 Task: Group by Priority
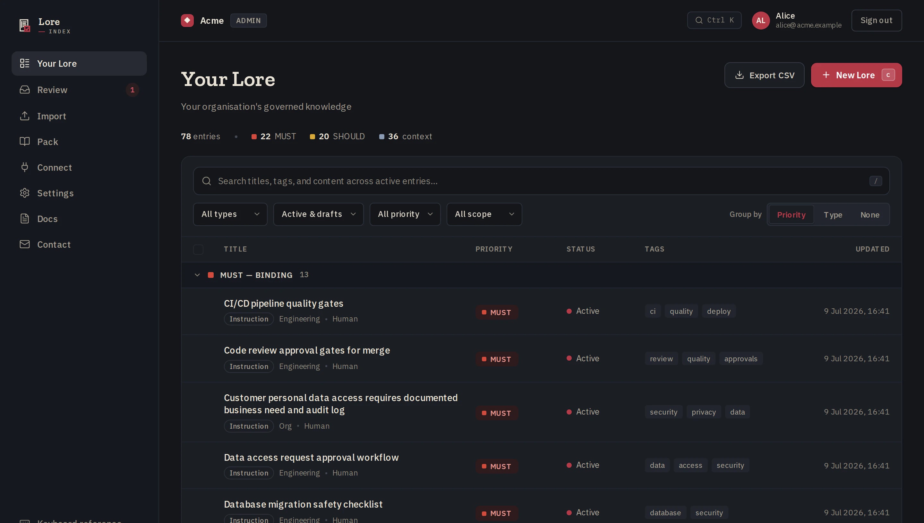791,214
